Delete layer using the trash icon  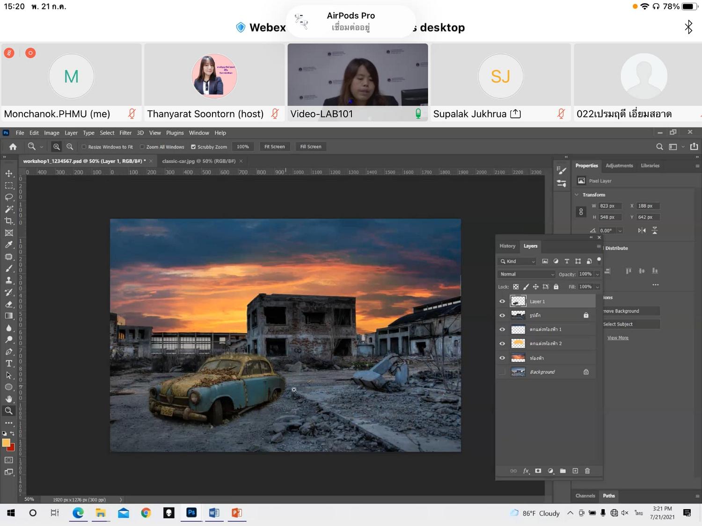[587, 471]
